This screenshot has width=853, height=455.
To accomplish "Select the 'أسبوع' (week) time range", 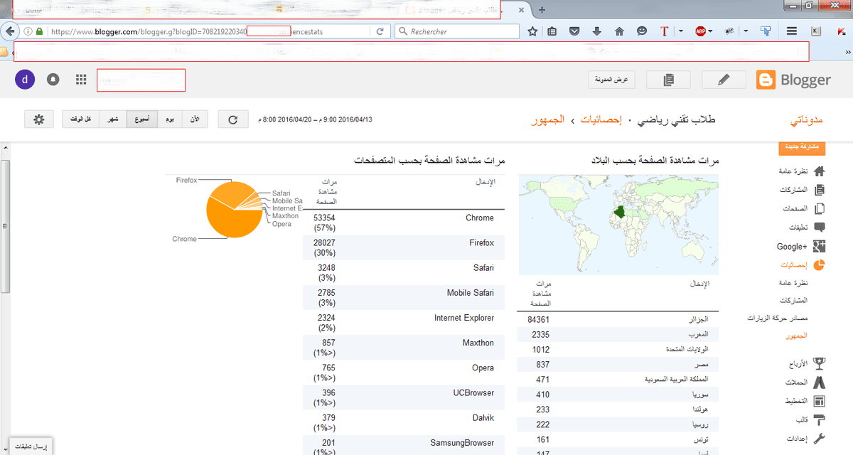I will [x=142, y=119].
